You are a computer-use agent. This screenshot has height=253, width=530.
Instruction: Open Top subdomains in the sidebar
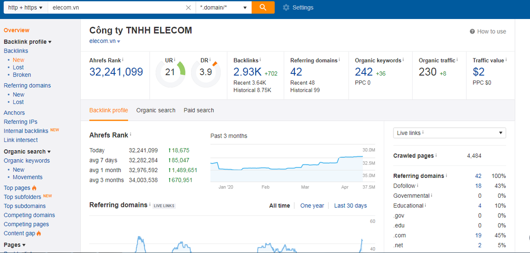25,206
